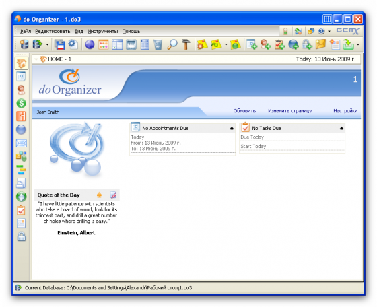Open the Email envelope icon in the sidebar
This screenshot has height=307, width=377.
click(x=21, y=143)
